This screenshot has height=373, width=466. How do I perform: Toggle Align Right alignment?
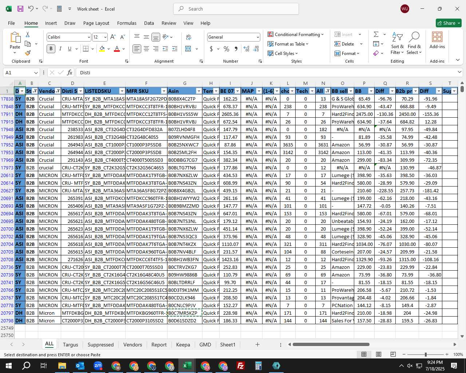pyautogui.click(x=156, y=49)
